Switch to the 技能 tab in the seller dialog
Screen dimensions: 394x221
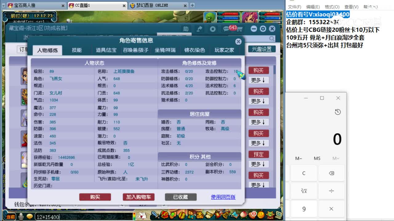pos(77,50)
